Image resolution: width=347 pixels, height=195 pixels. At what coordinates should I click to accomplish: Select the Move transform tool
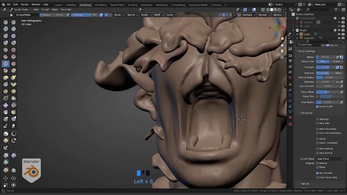[5, 178]
